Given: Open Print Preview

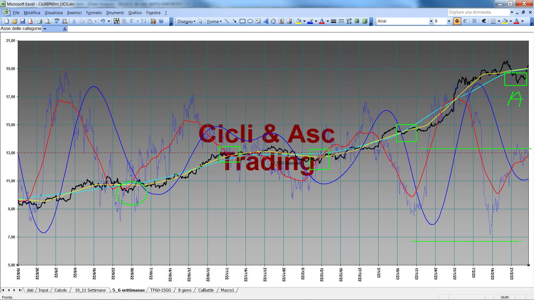Looking at the screenshot, I should (48, 21).
